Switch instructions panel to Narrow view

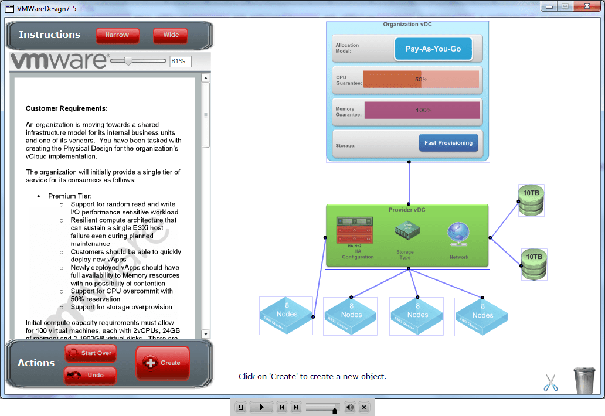click(117, 35)
